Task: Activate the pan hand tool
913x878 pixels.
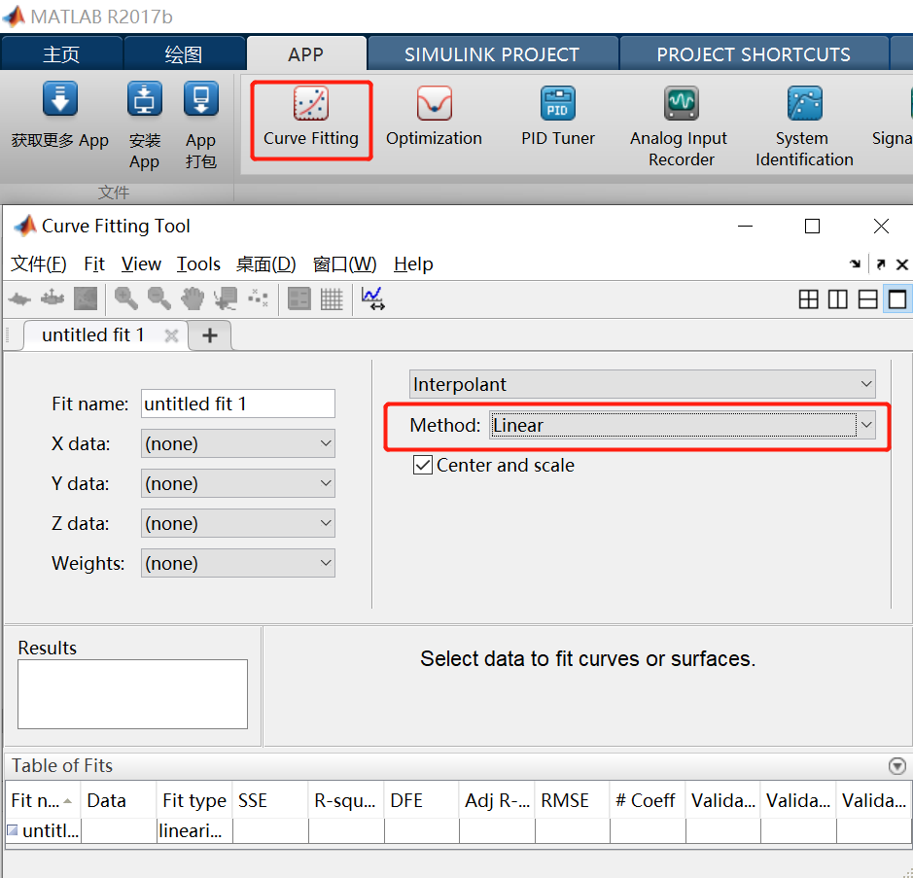Action: [x=193, y=299]
